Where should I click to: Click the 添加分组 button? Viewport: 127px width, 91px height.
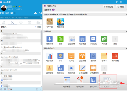[108, 7]
